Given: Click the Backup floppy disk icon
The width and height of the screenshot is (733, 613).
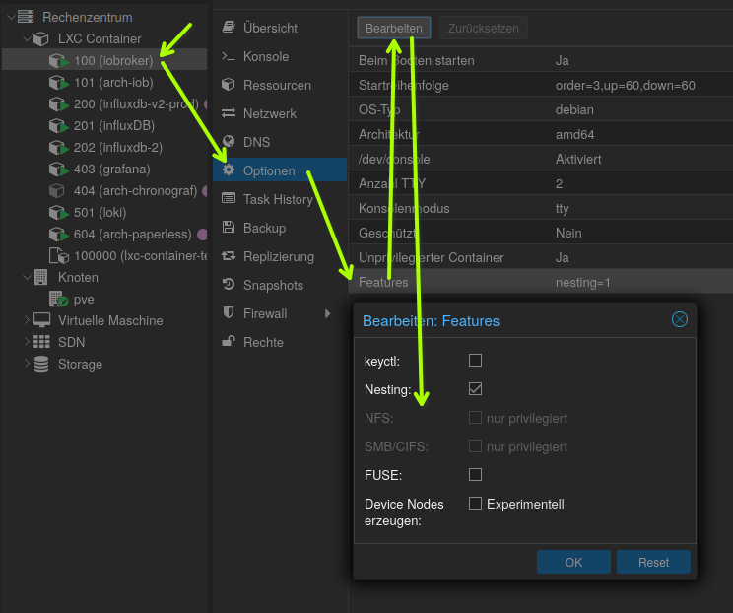Looking at the screenshot, I should tap(229, 228).
